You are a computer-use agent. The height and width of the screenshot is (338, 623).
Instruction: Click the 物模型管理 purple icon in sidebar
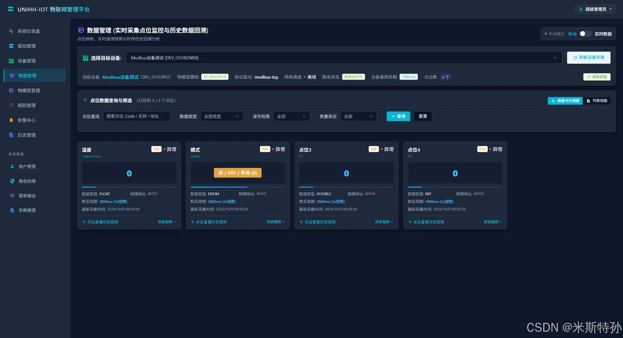[x=11, y=90]
